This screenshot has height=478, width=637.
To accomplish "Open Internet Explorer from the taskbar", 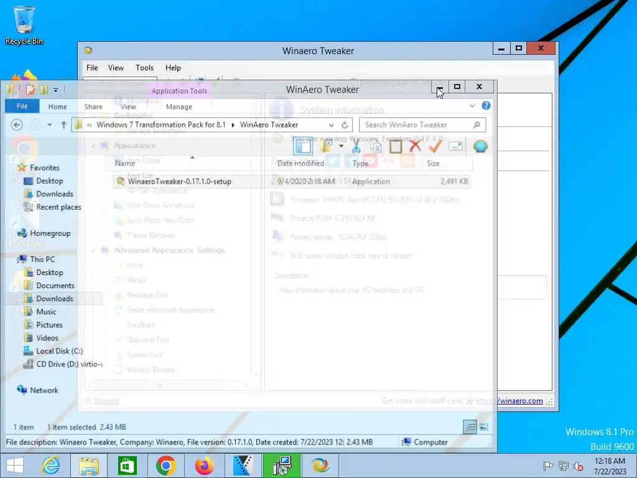I will [51, 466].
